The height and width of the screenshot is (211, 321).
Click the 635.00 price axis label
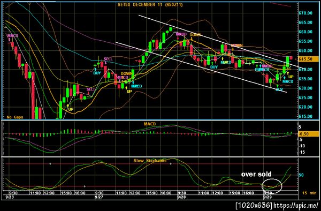[305, 79]
